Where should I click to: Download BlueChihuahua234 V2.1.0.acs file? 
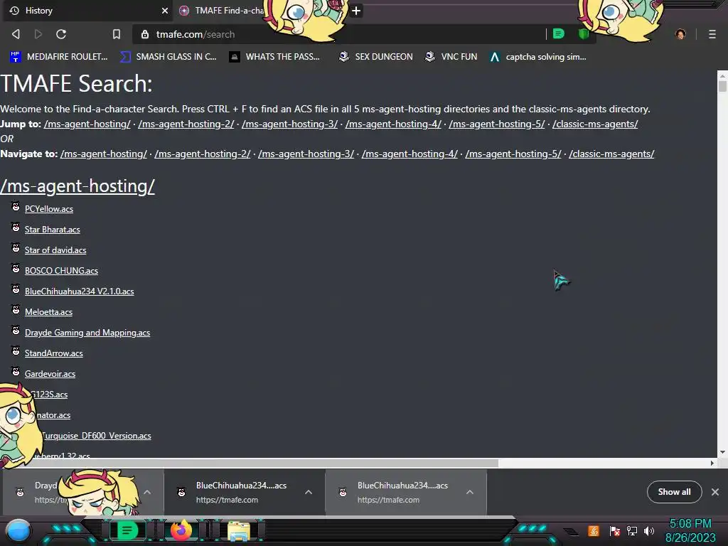[x=80, y=291]
